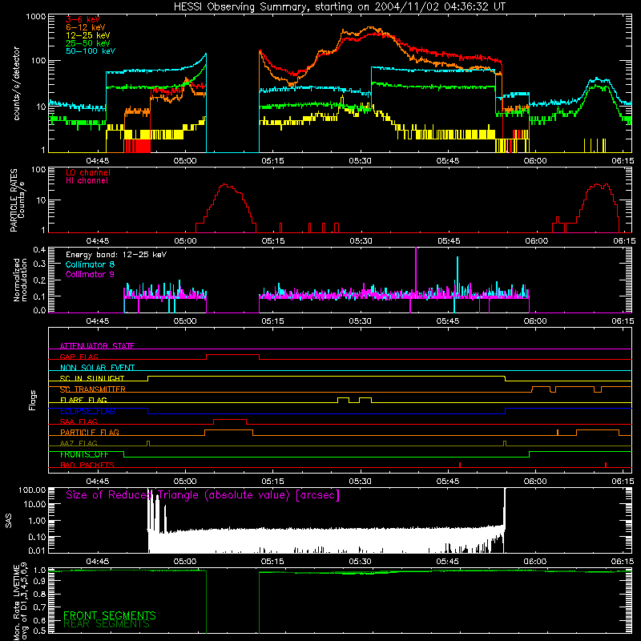Image resolution: width=641 pixels, height=641 pixels.
Task: Click the second particle rate peak near 06:11
Action: pos(599,185)
